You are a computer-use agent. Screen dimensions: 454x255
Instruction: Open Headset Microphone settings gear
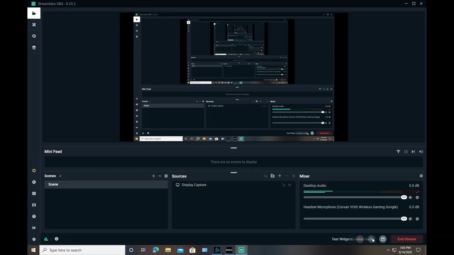click(417, 219)
